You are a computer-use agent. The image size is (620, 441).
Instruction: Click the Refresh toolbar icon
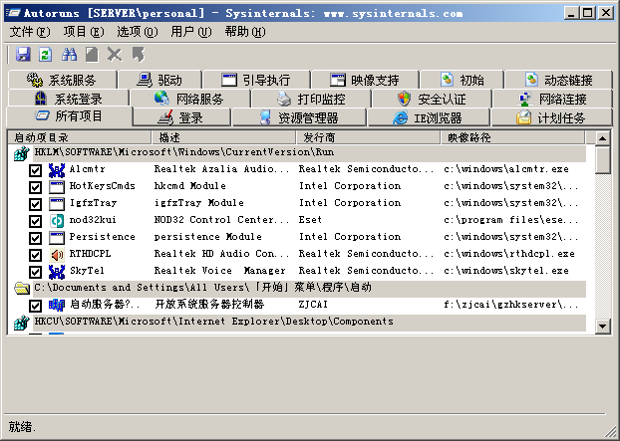coord(46,54)
